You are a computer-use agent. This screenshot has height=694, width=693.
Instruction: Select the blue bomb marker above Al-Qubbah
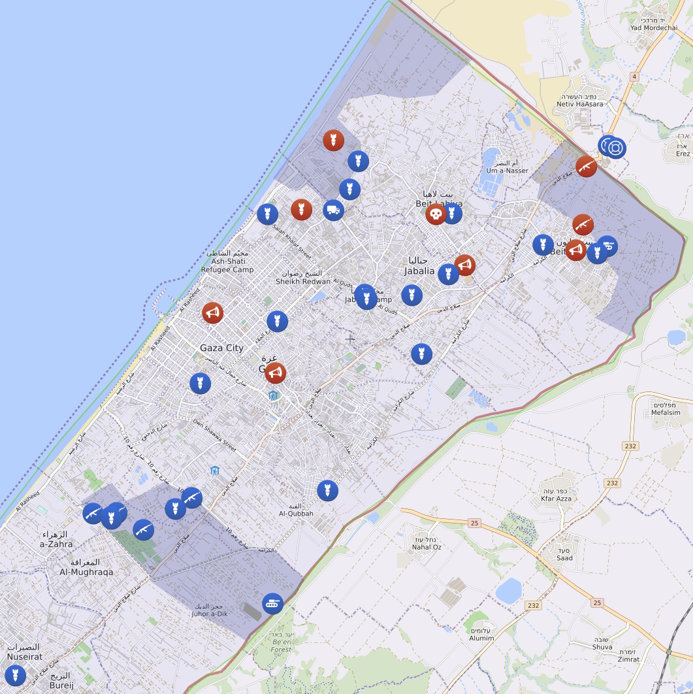click(x=327, y=490)
